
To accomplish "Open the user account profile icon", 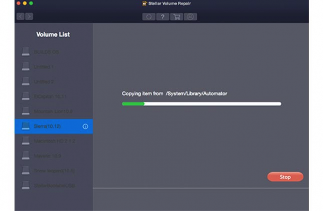I will (191, 17).
